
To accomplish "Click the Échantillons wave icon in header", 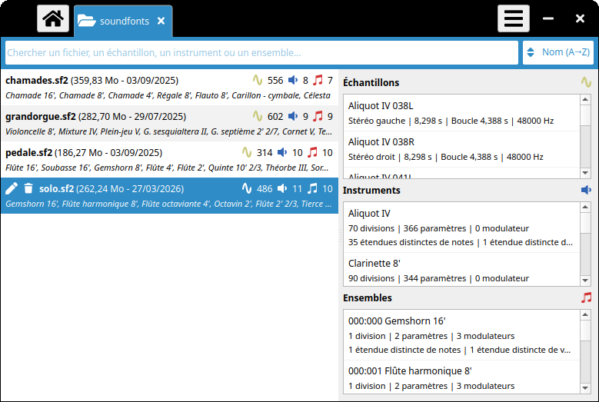I will (x=586, y=82).
